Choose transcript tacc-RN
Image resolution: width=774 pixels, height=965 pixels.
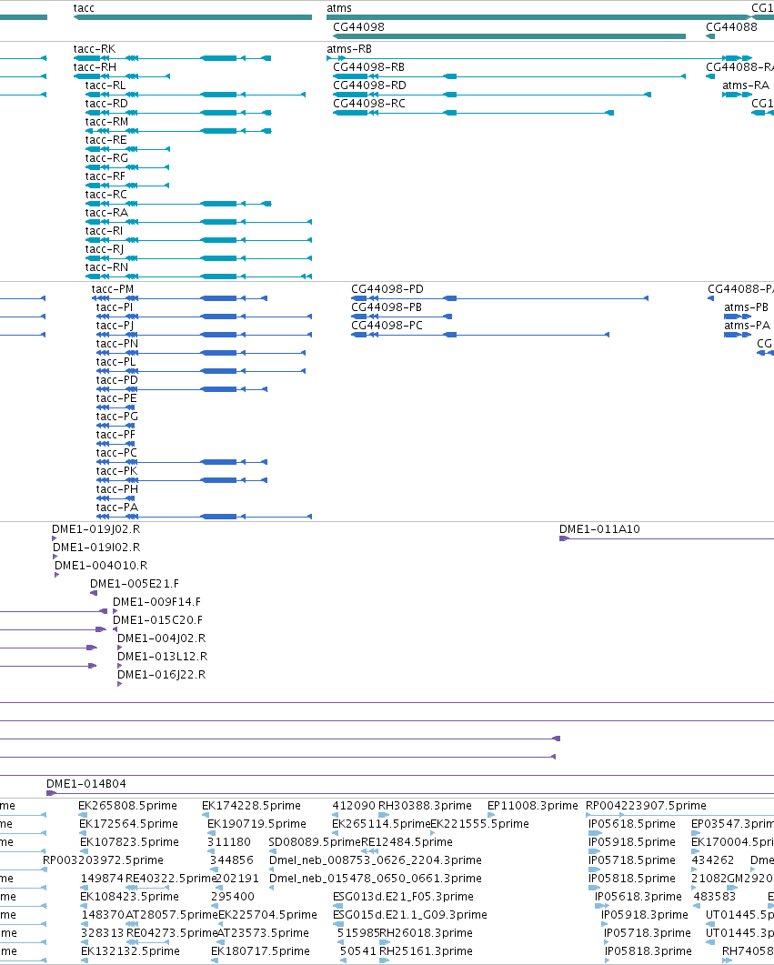coord(198,276)
